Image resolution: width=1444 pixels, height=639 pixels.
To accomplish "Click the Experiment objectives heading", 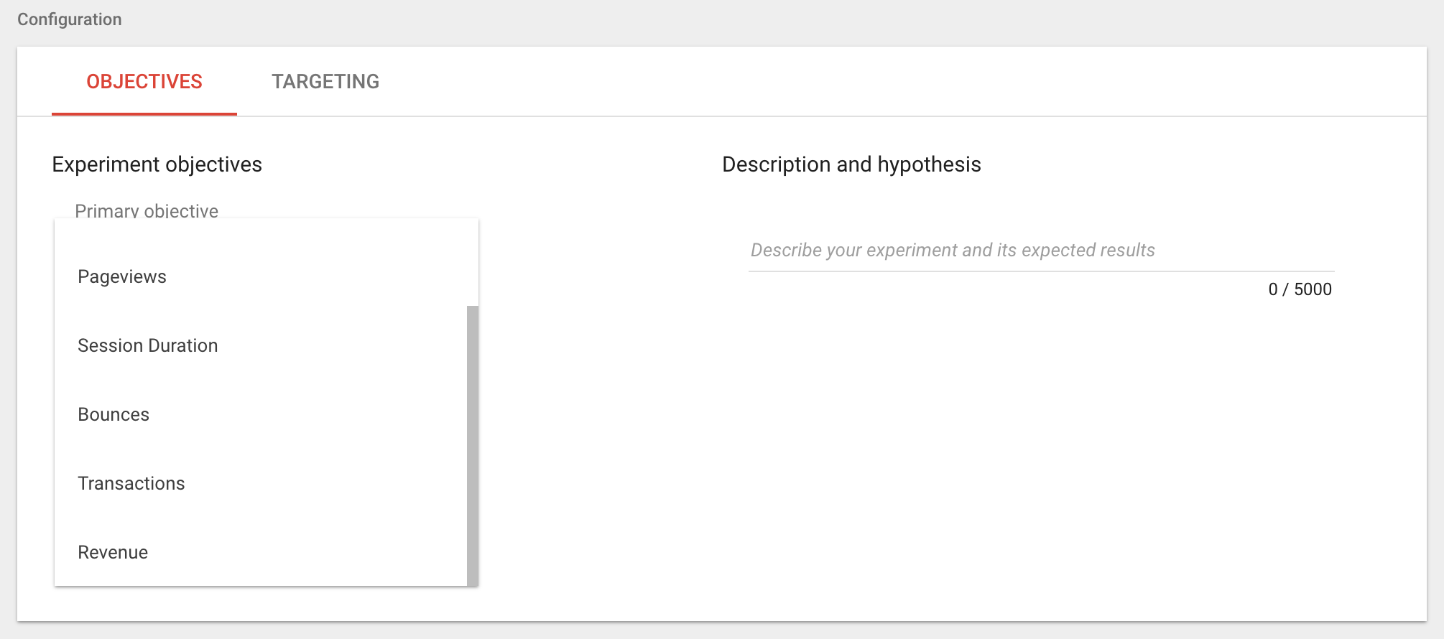I will click(x=157, y=164).
